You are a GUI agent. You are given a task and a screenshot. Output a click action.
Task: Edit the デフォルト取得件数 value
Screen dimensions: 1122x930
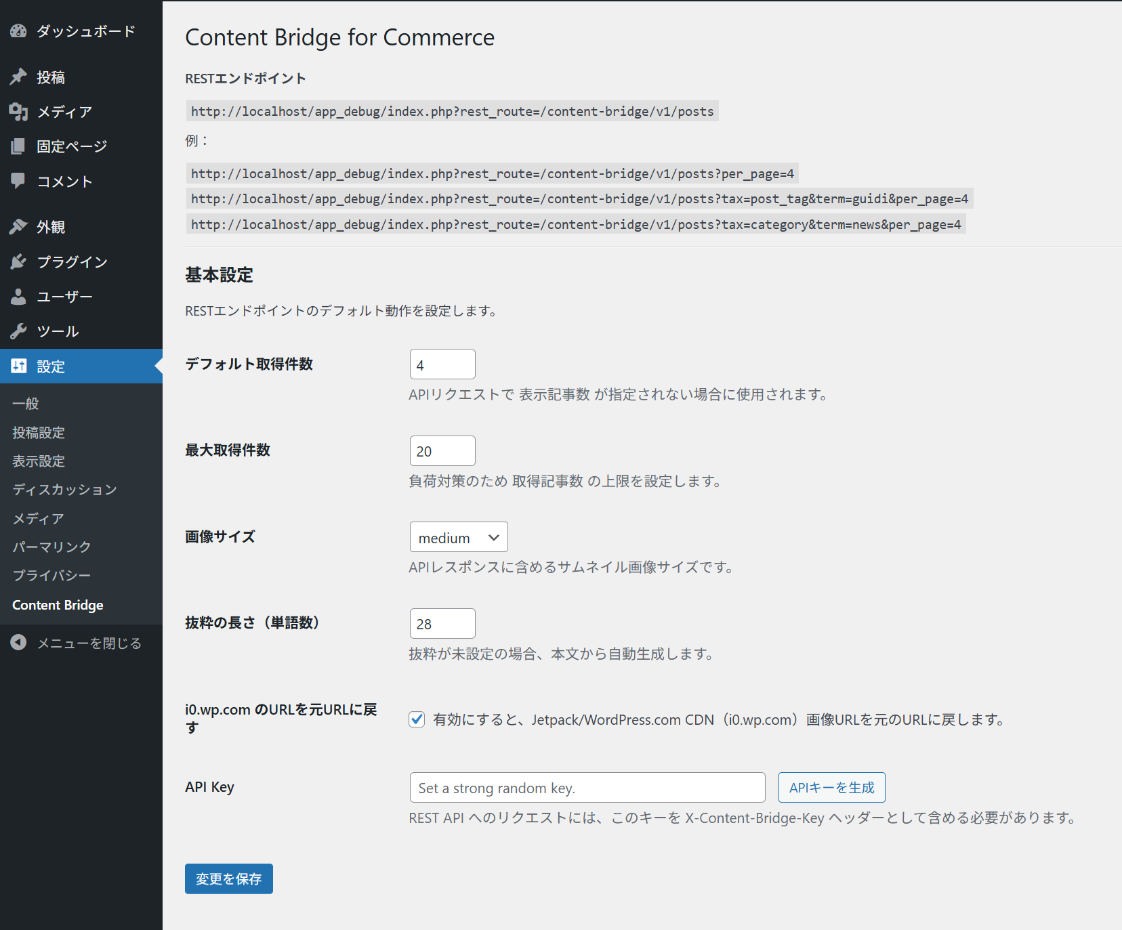tap(442, 364)
